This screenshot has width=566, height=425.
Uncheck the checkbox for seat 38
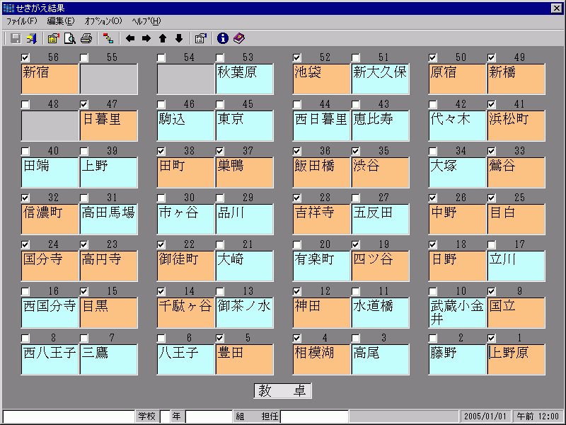pyautogui.click(x=161, y=151)
